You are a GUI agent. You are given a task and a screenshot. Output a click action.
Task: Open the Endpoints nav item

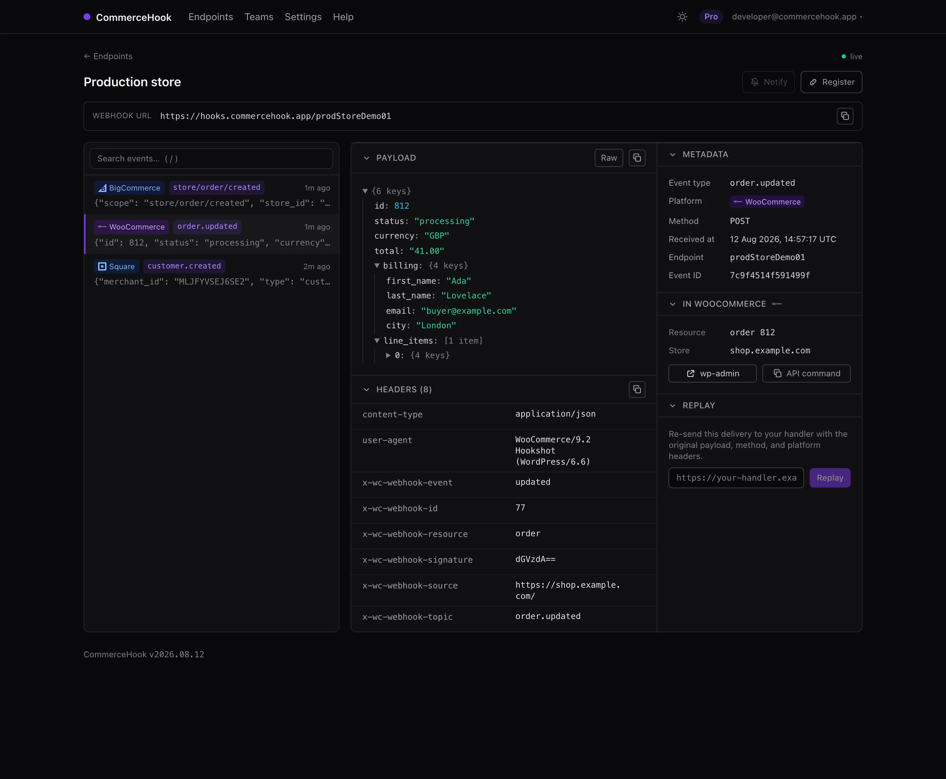210,17
